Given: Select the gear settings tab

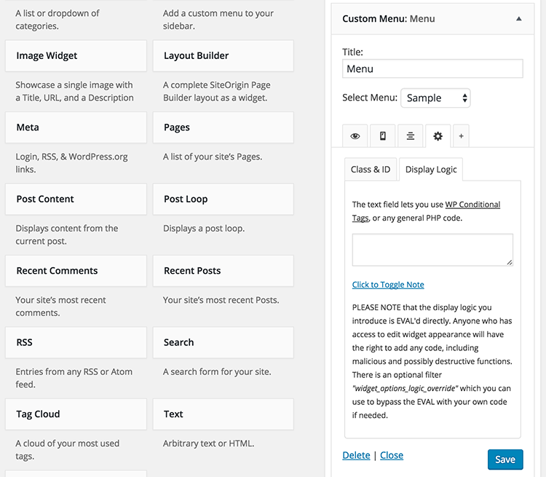Looking at the screenshot, I should [438, 135].
